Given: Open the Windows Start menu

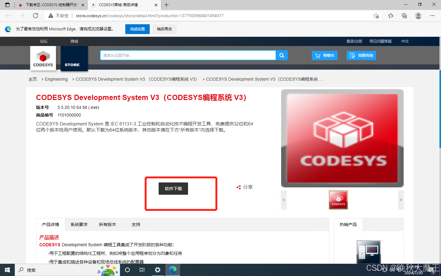Looking at the screenshot, I should [7, 270].
